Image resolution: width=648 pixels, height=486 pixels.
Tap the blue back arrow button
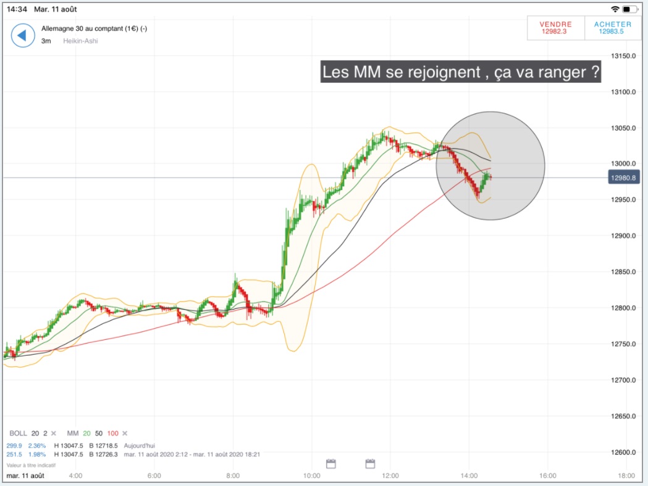tap(23, 36)
